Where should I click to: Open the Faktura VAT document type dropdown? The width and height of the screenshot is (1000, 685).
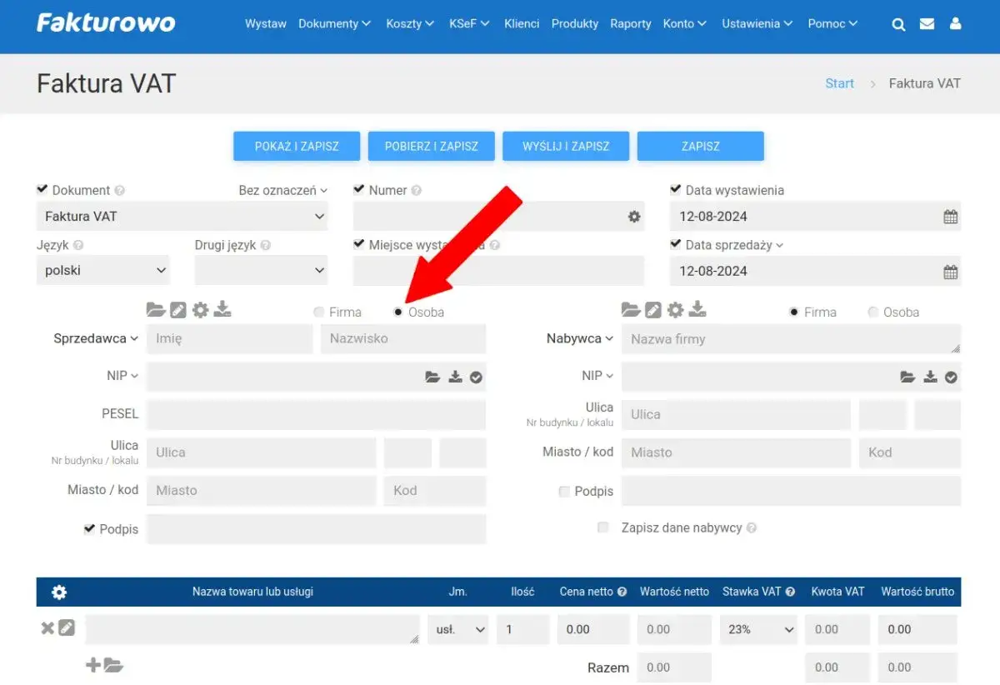(182, 217)
